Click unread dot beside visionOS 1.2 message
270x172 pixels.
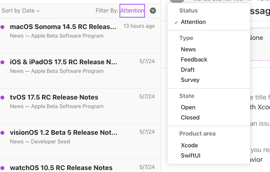point(2,133)
